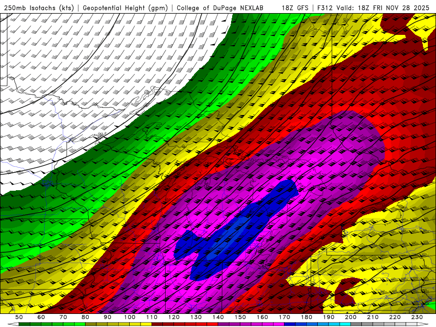Click the 70 label on the color scale
Viewport: 436px width, 327px height.
point(63,317)
